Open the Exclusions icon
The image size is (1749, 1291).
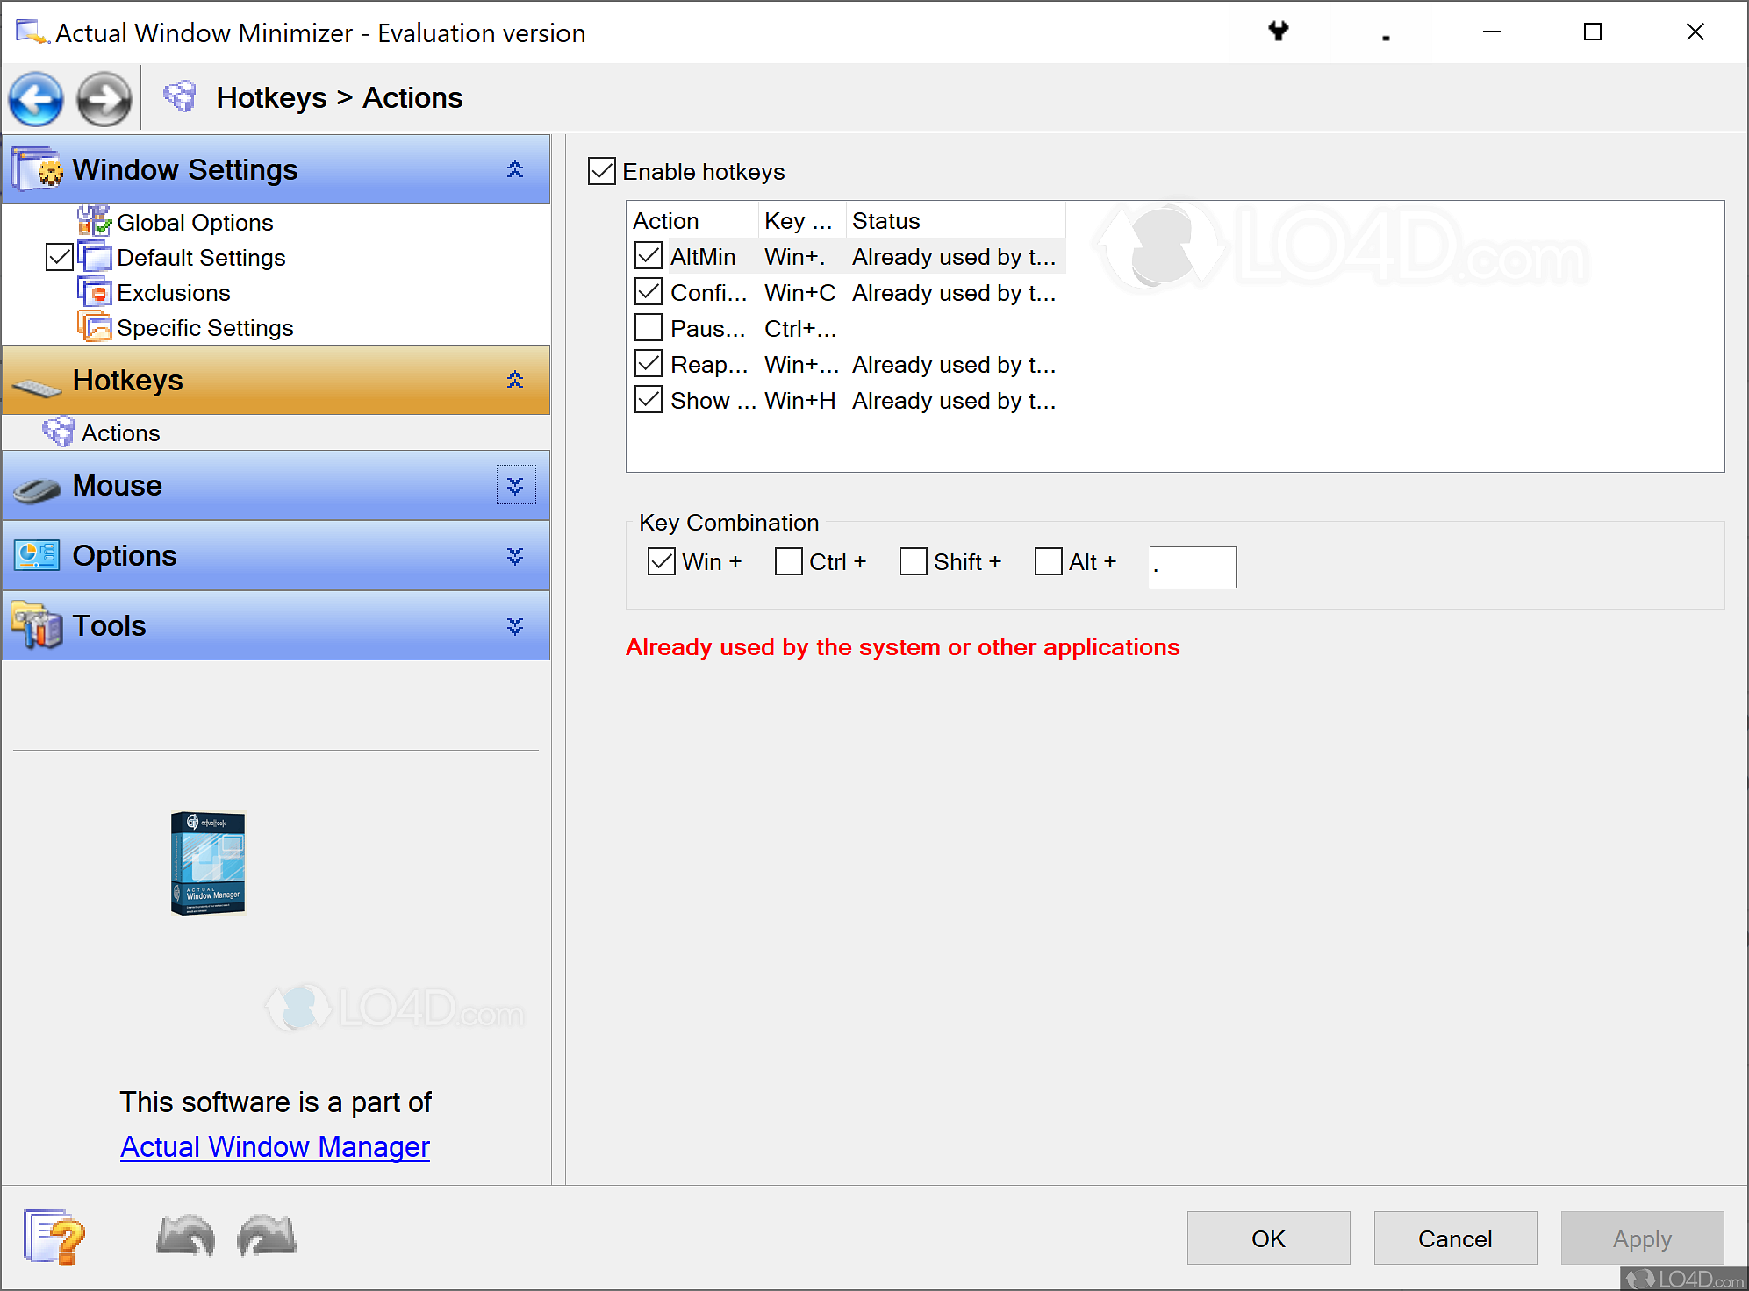97,291
